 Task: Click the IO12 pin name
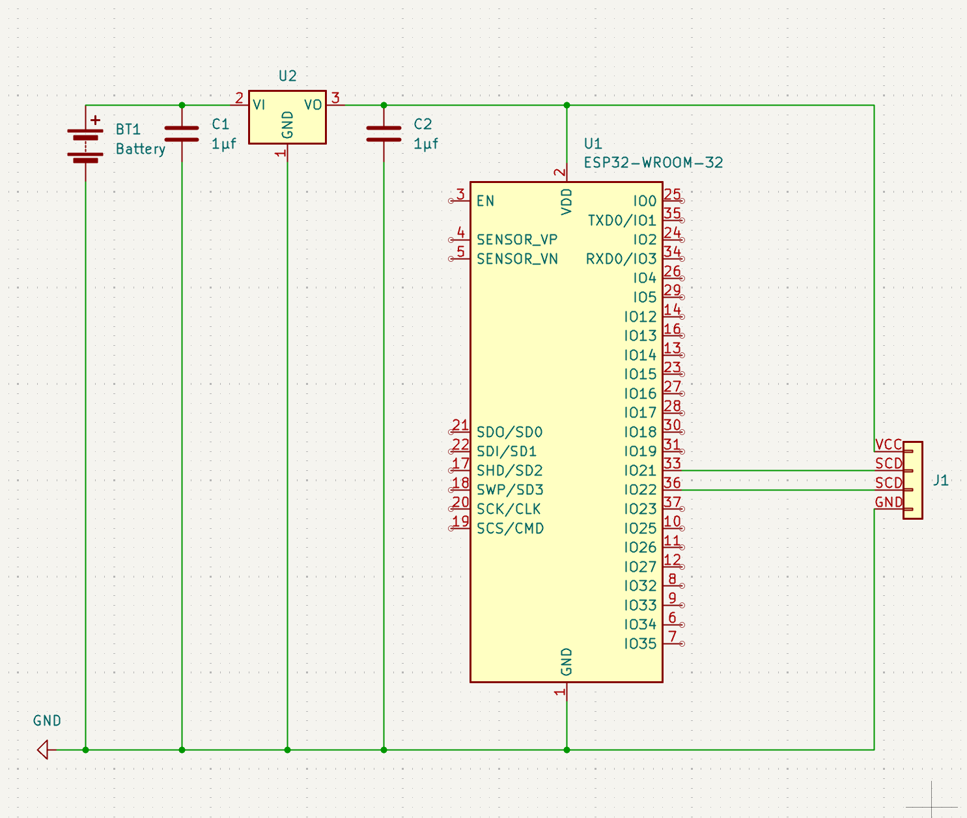(640, 317)
